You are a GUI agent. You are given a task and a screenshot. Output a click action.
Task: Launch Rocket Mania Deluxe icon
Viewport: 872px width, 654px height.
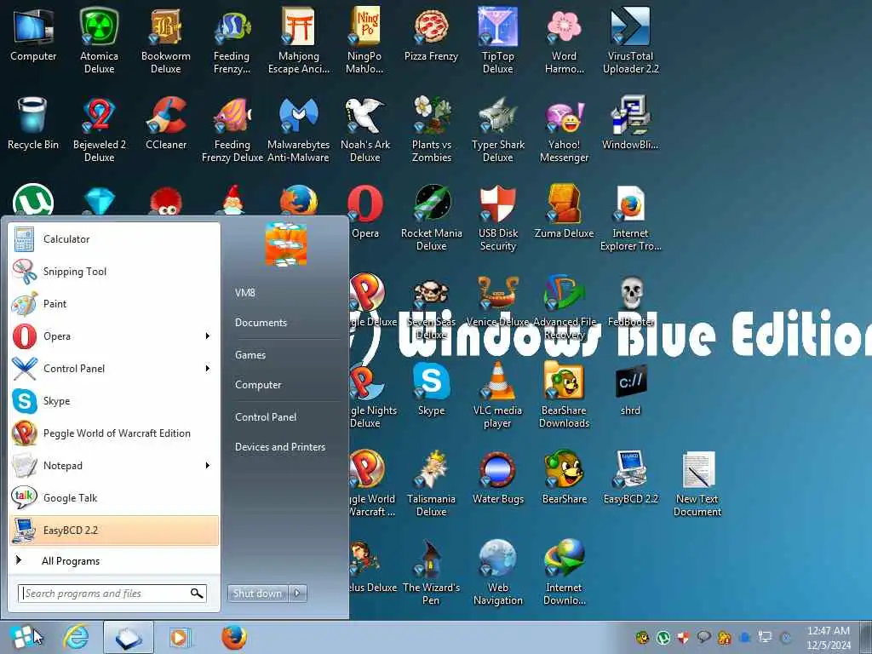432,218
